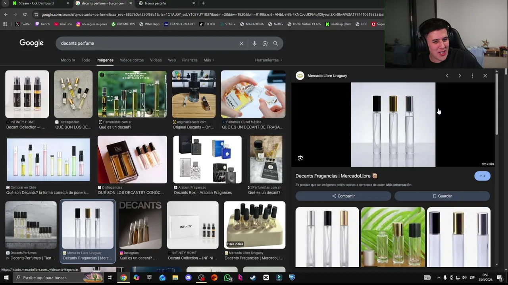The height and width of the screenshot is (285, 508).
Task: Select the Videos search tab
Action: 156,60
